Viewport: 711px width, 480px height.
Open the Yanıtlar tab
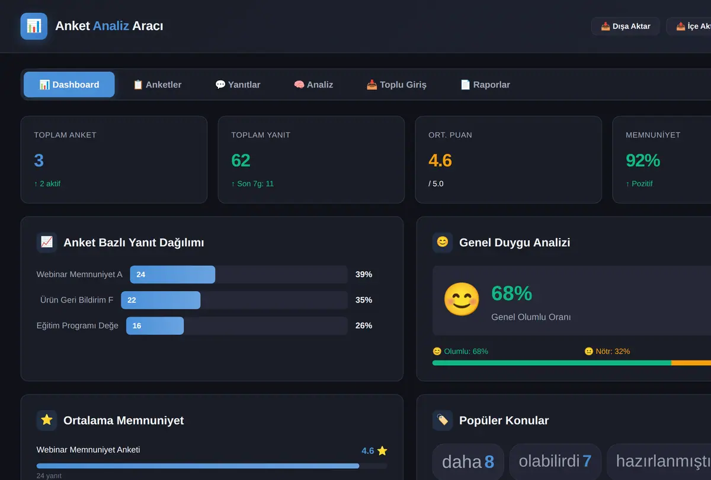(x=238, y=85)
